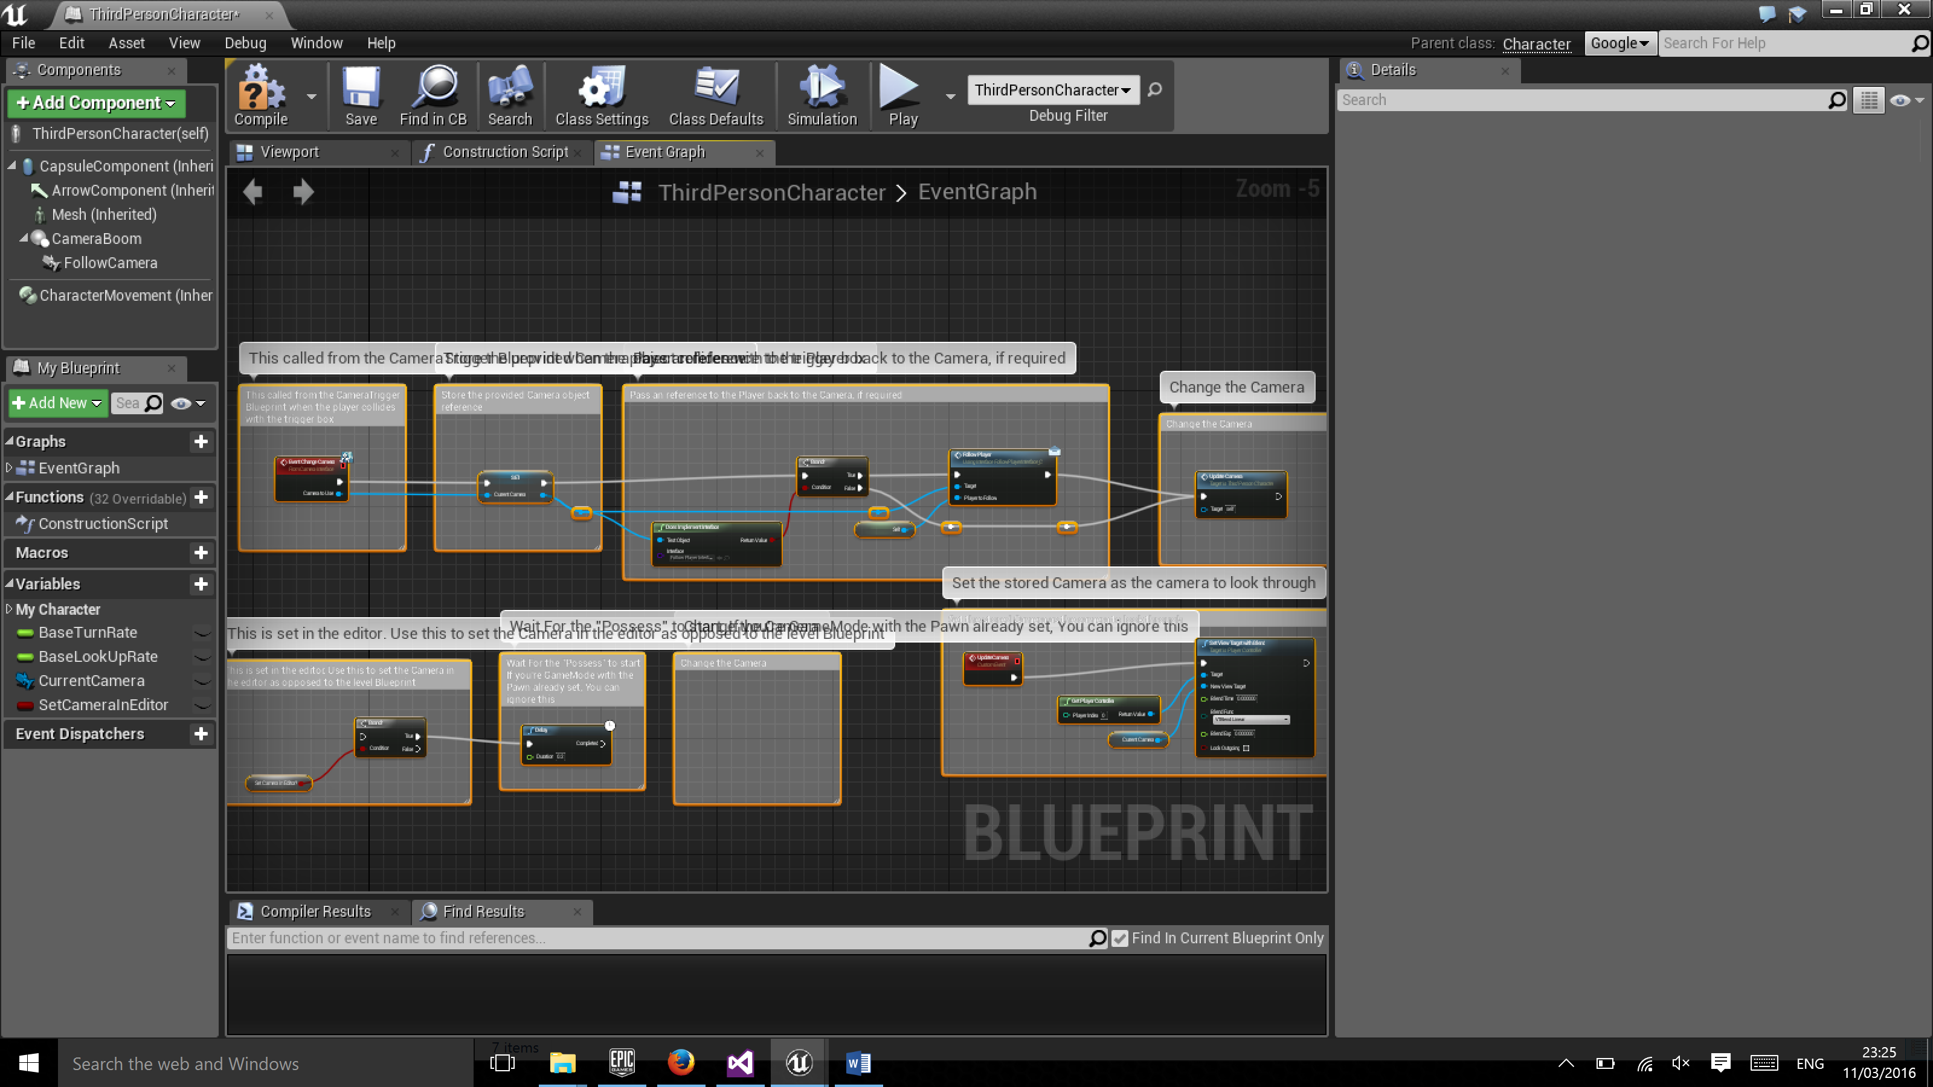This screenshot has width=1933, height=1087.
Task: Add a new macro with the plus
Action: (201, 553)
